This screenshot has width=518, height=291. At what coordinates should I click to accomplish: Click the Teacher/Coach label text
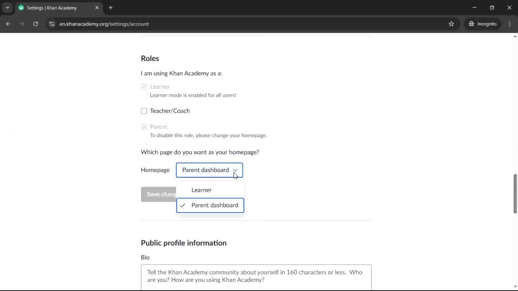(x=170, y=111)
